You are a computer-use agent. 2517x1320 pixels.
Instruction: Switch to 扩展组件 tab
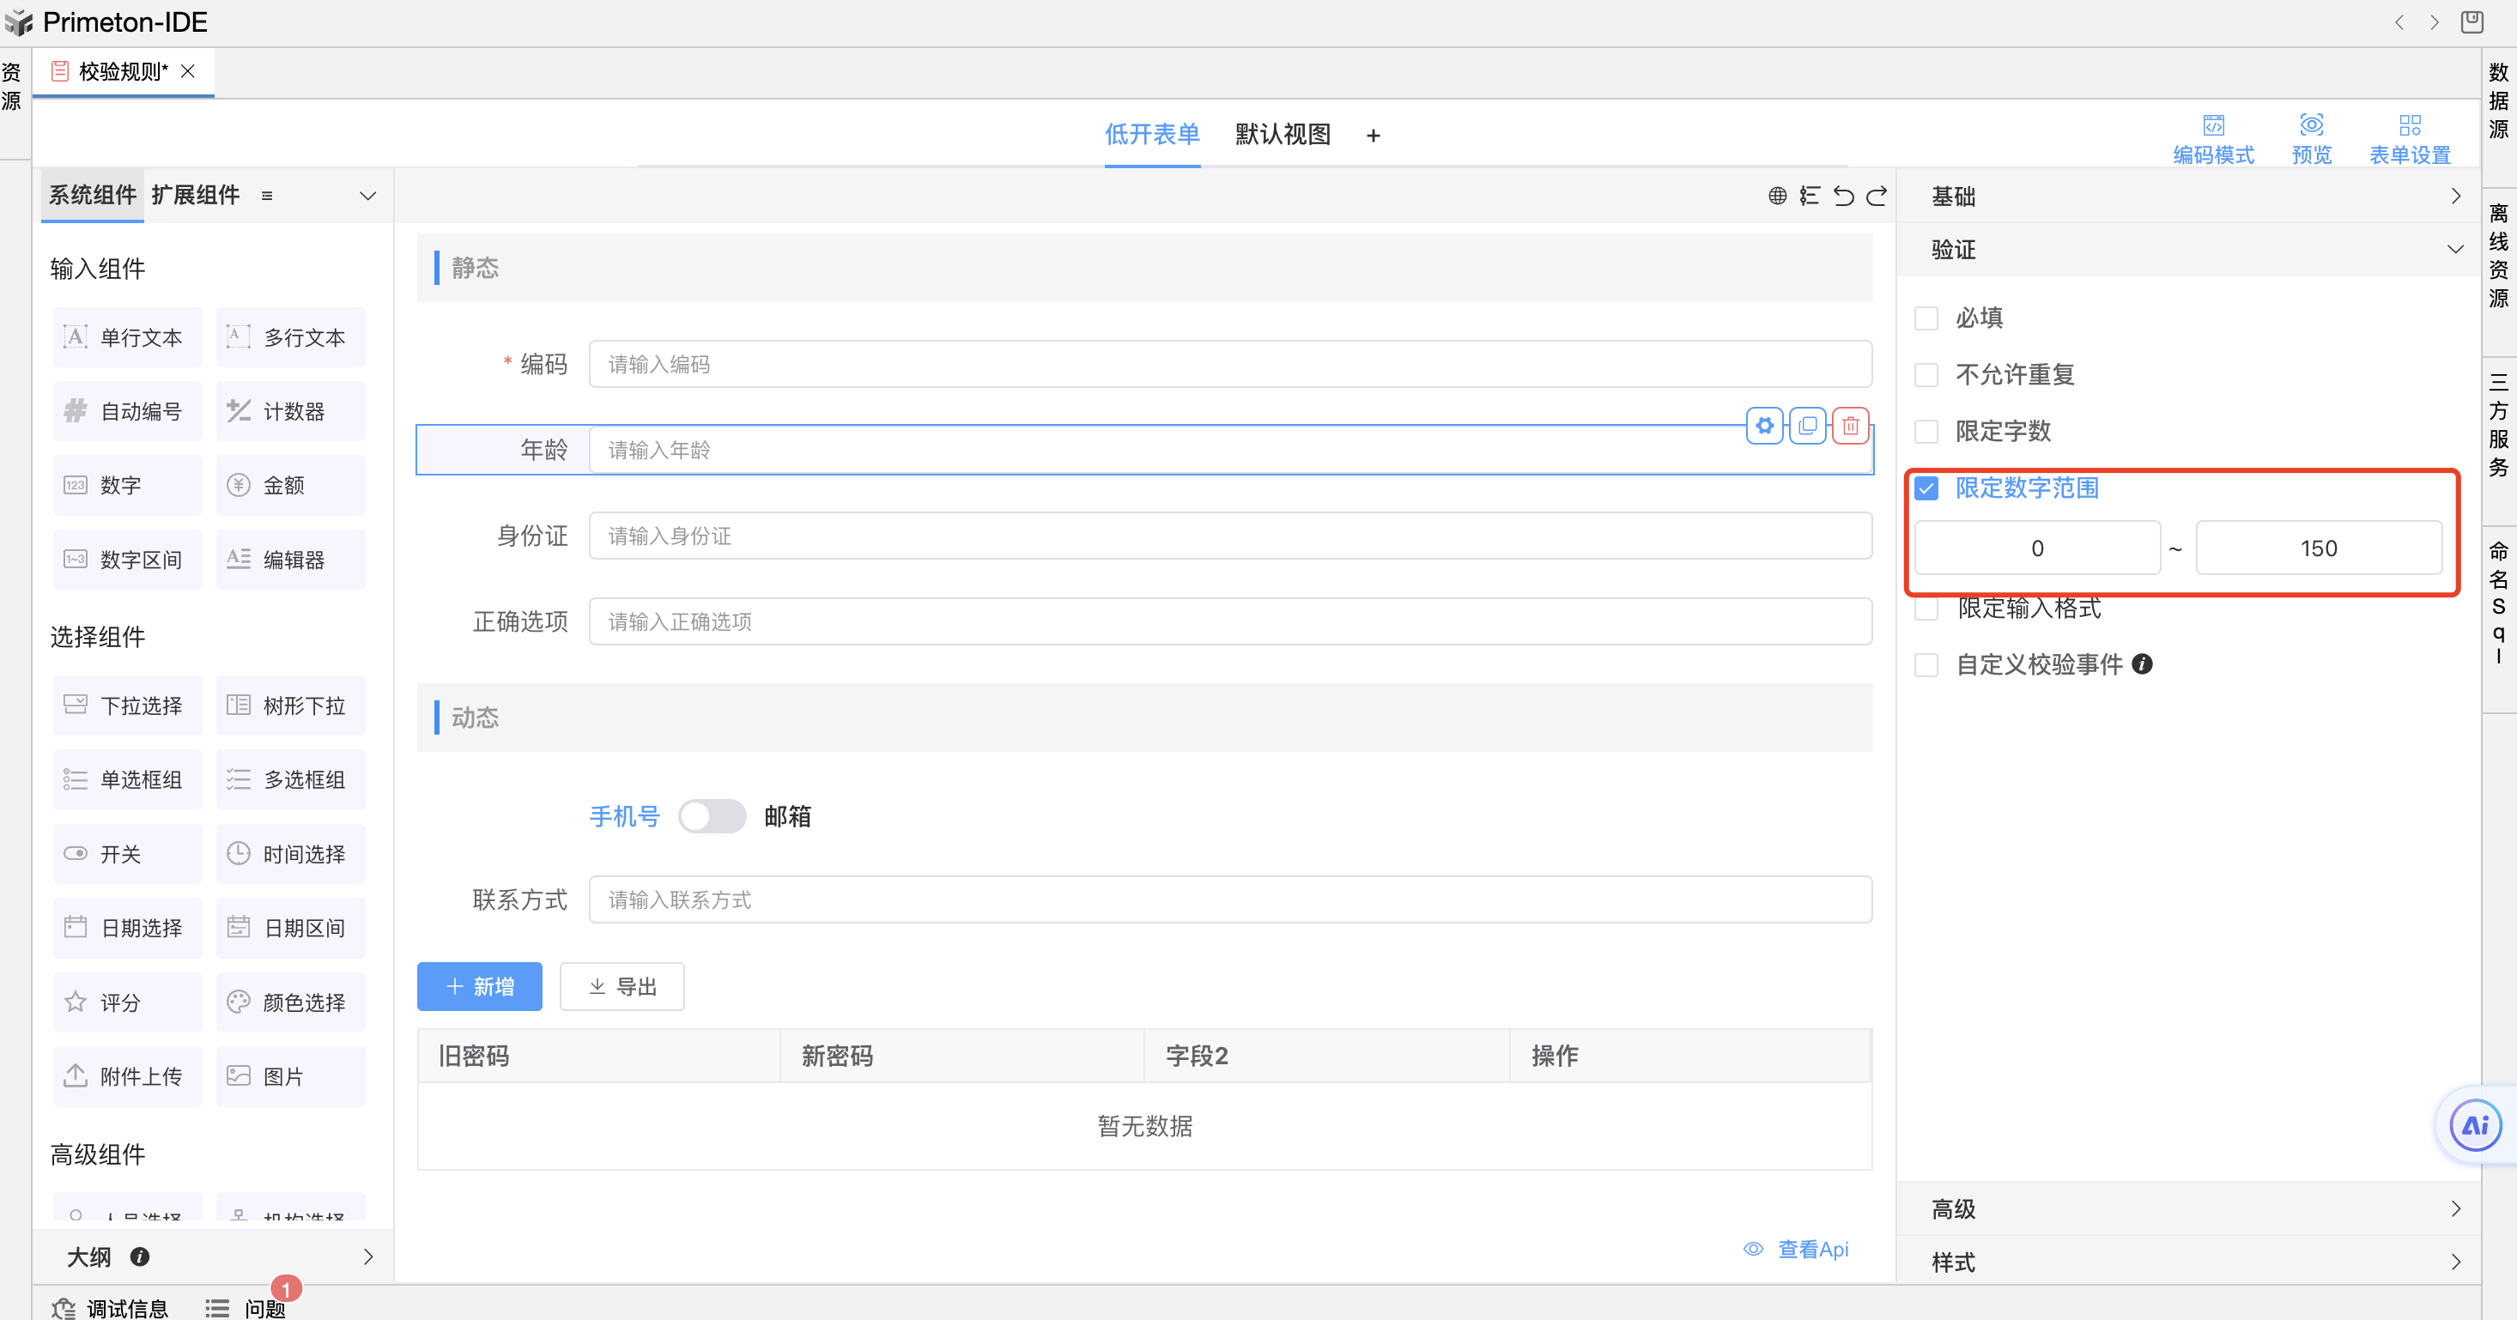click(196, 196)
